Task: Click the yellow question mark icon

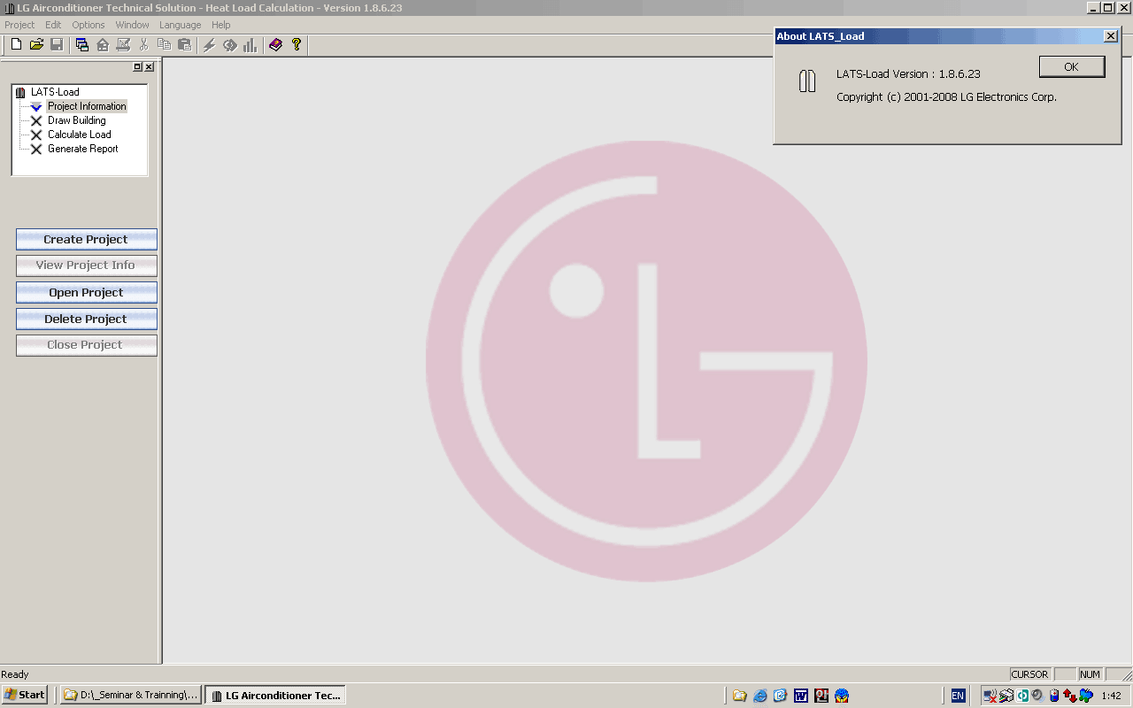Action: pos(297,45)
